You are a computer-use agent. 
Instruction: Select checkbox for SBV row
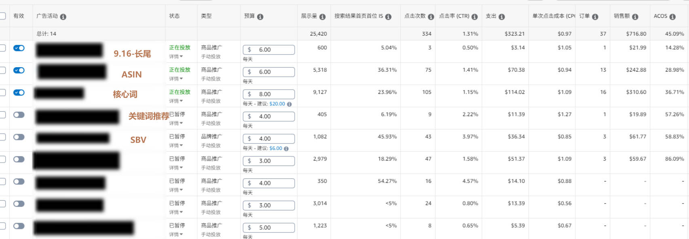[2, 137]
